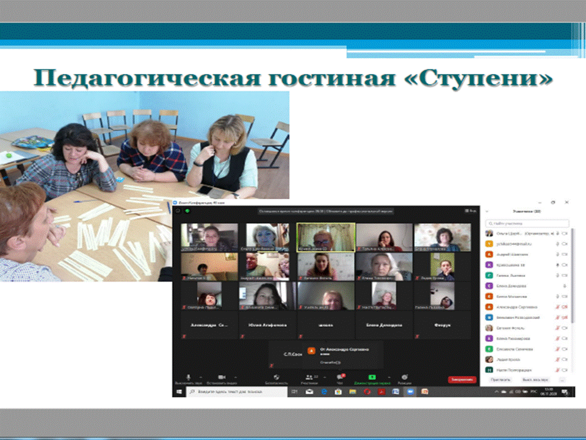Open the Word taskbar icon
The image size is (586, 440).
(396, 392)
